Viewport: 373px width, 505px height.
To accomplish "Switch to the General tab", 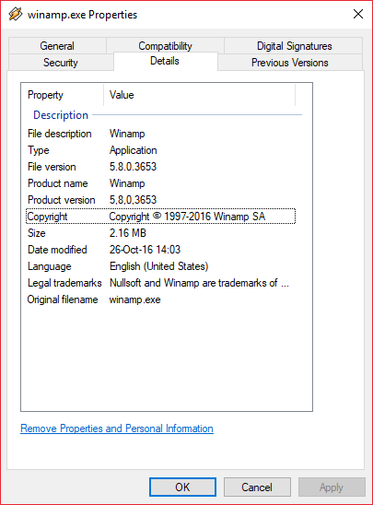I will point(57,46).
